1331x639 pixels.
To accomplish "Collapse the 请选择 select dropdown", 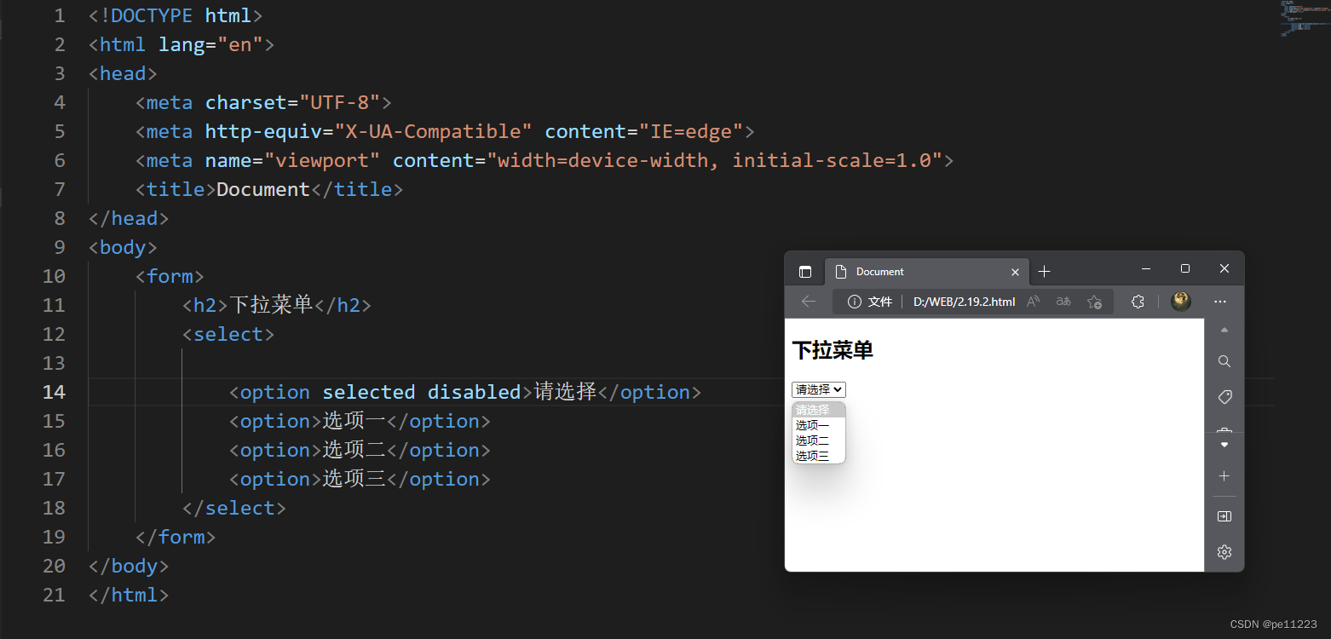I will 819,389.
